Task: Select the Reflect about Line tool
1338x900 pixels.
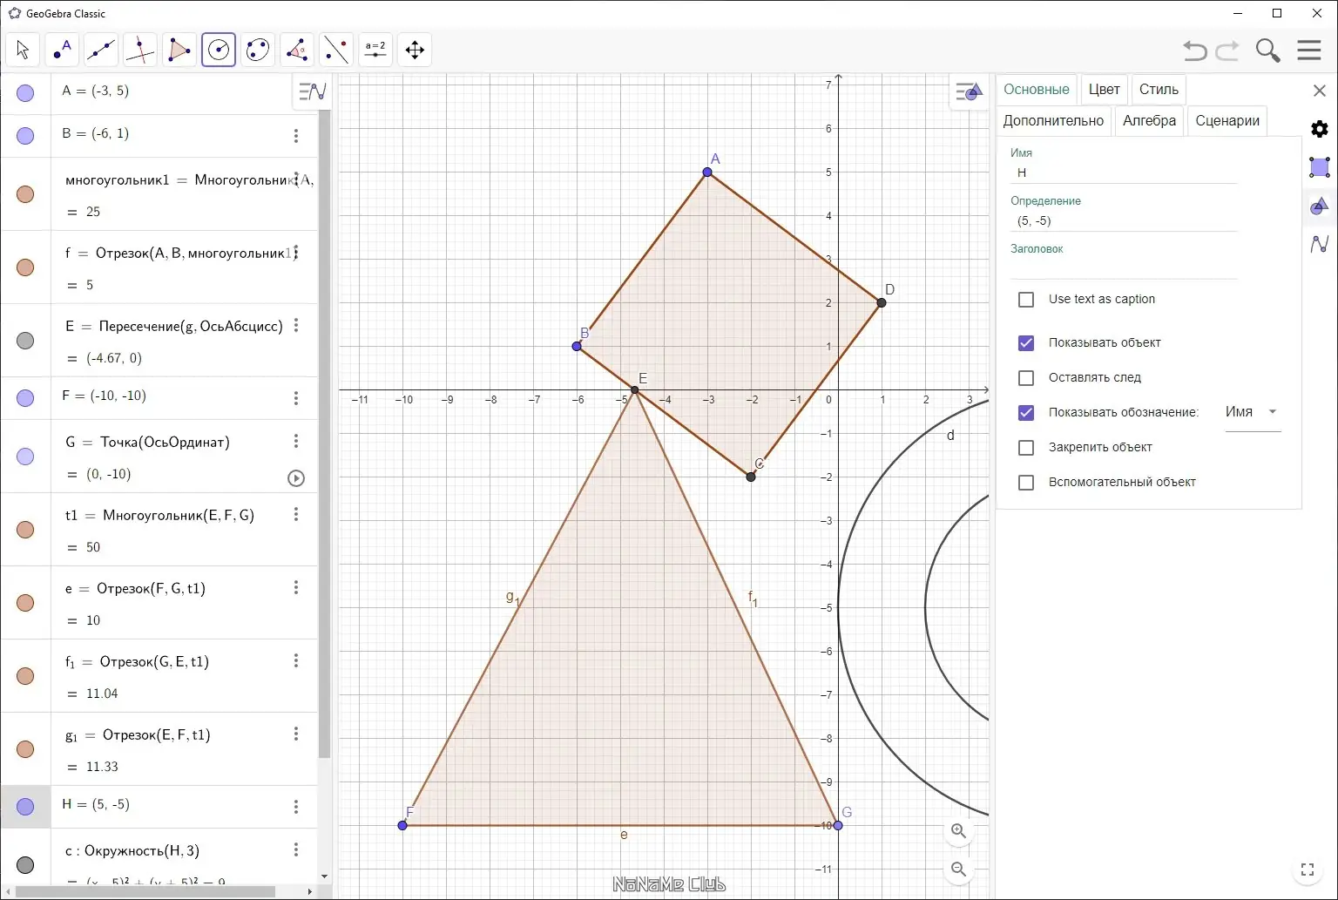Action: click(336, 50)
